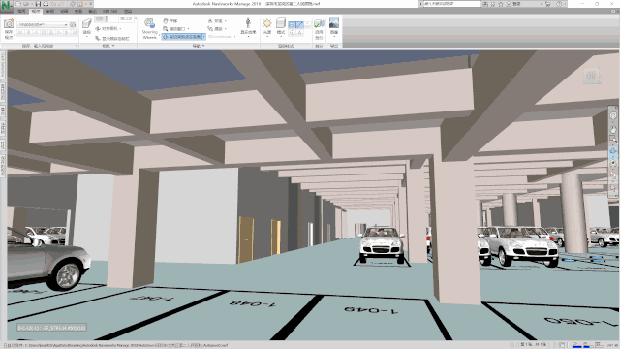Toggle 显示倾斜控制栏 Show Tilt Bar
The image size is (620, 349).
pos(112,39)
